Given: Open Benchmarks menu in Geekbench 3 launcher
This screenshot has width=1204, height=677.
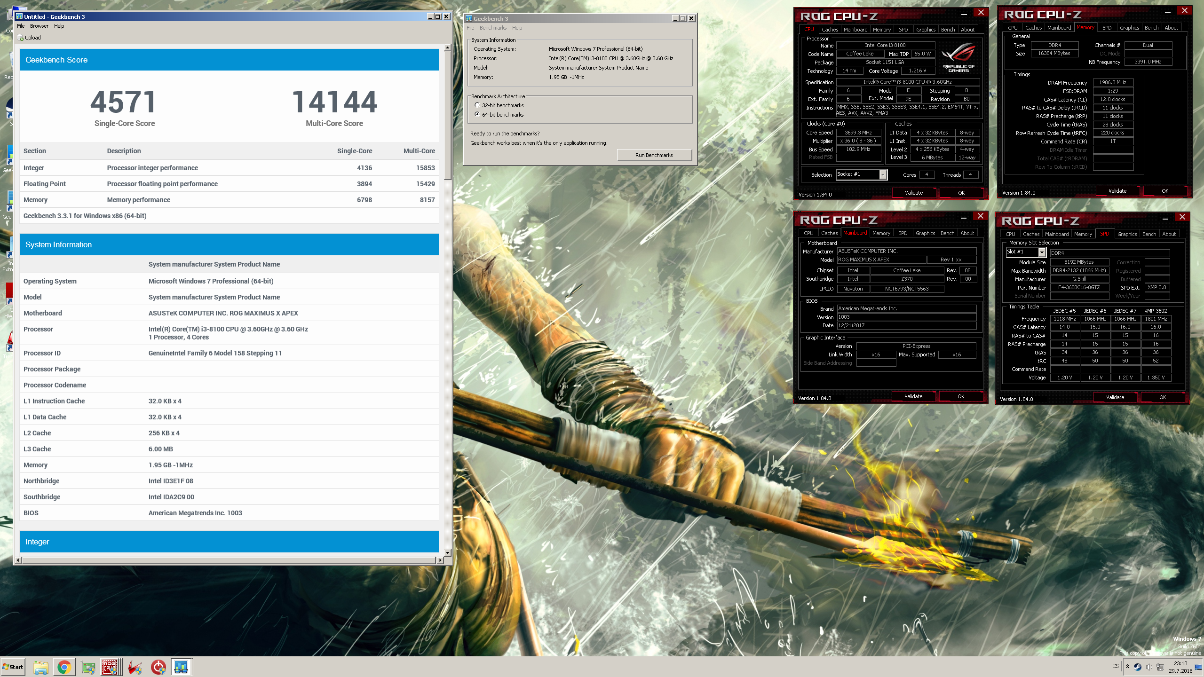Looking at the screenshot, I should 493,28.
